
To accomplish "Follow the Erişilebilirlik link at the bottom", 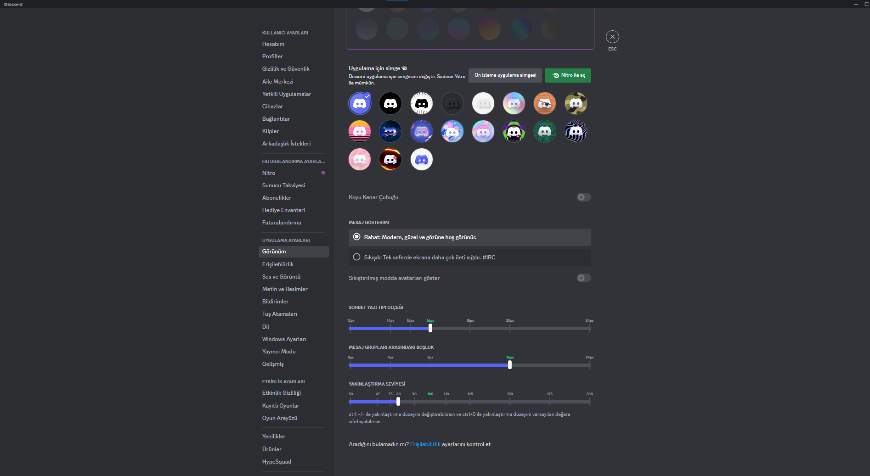I will click(x=425, y=444).
